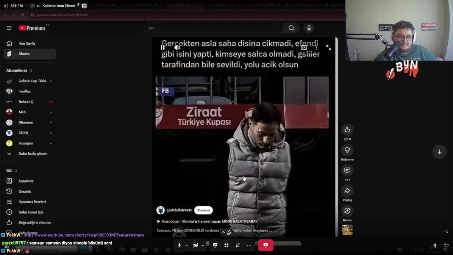Click the Ara search field
The width and height of the screenshot is (453, 255).
(x=213, y=28)
